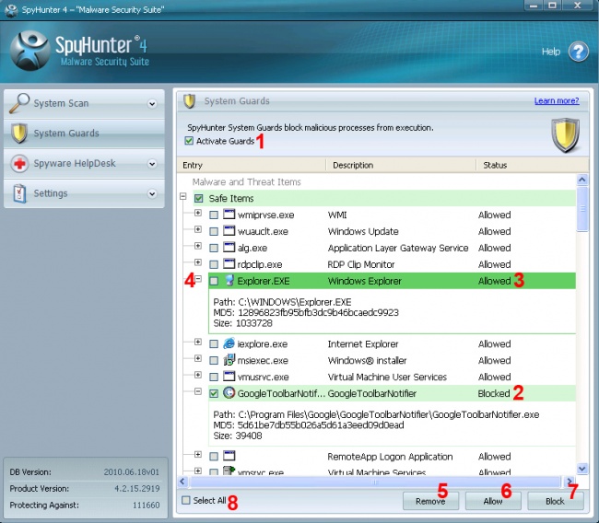Image resolution: width=599 pixels, height=523 pixels.
Task: Click the GoogleToolbarNotifier entry icon
Action: (x=229, y=393)
